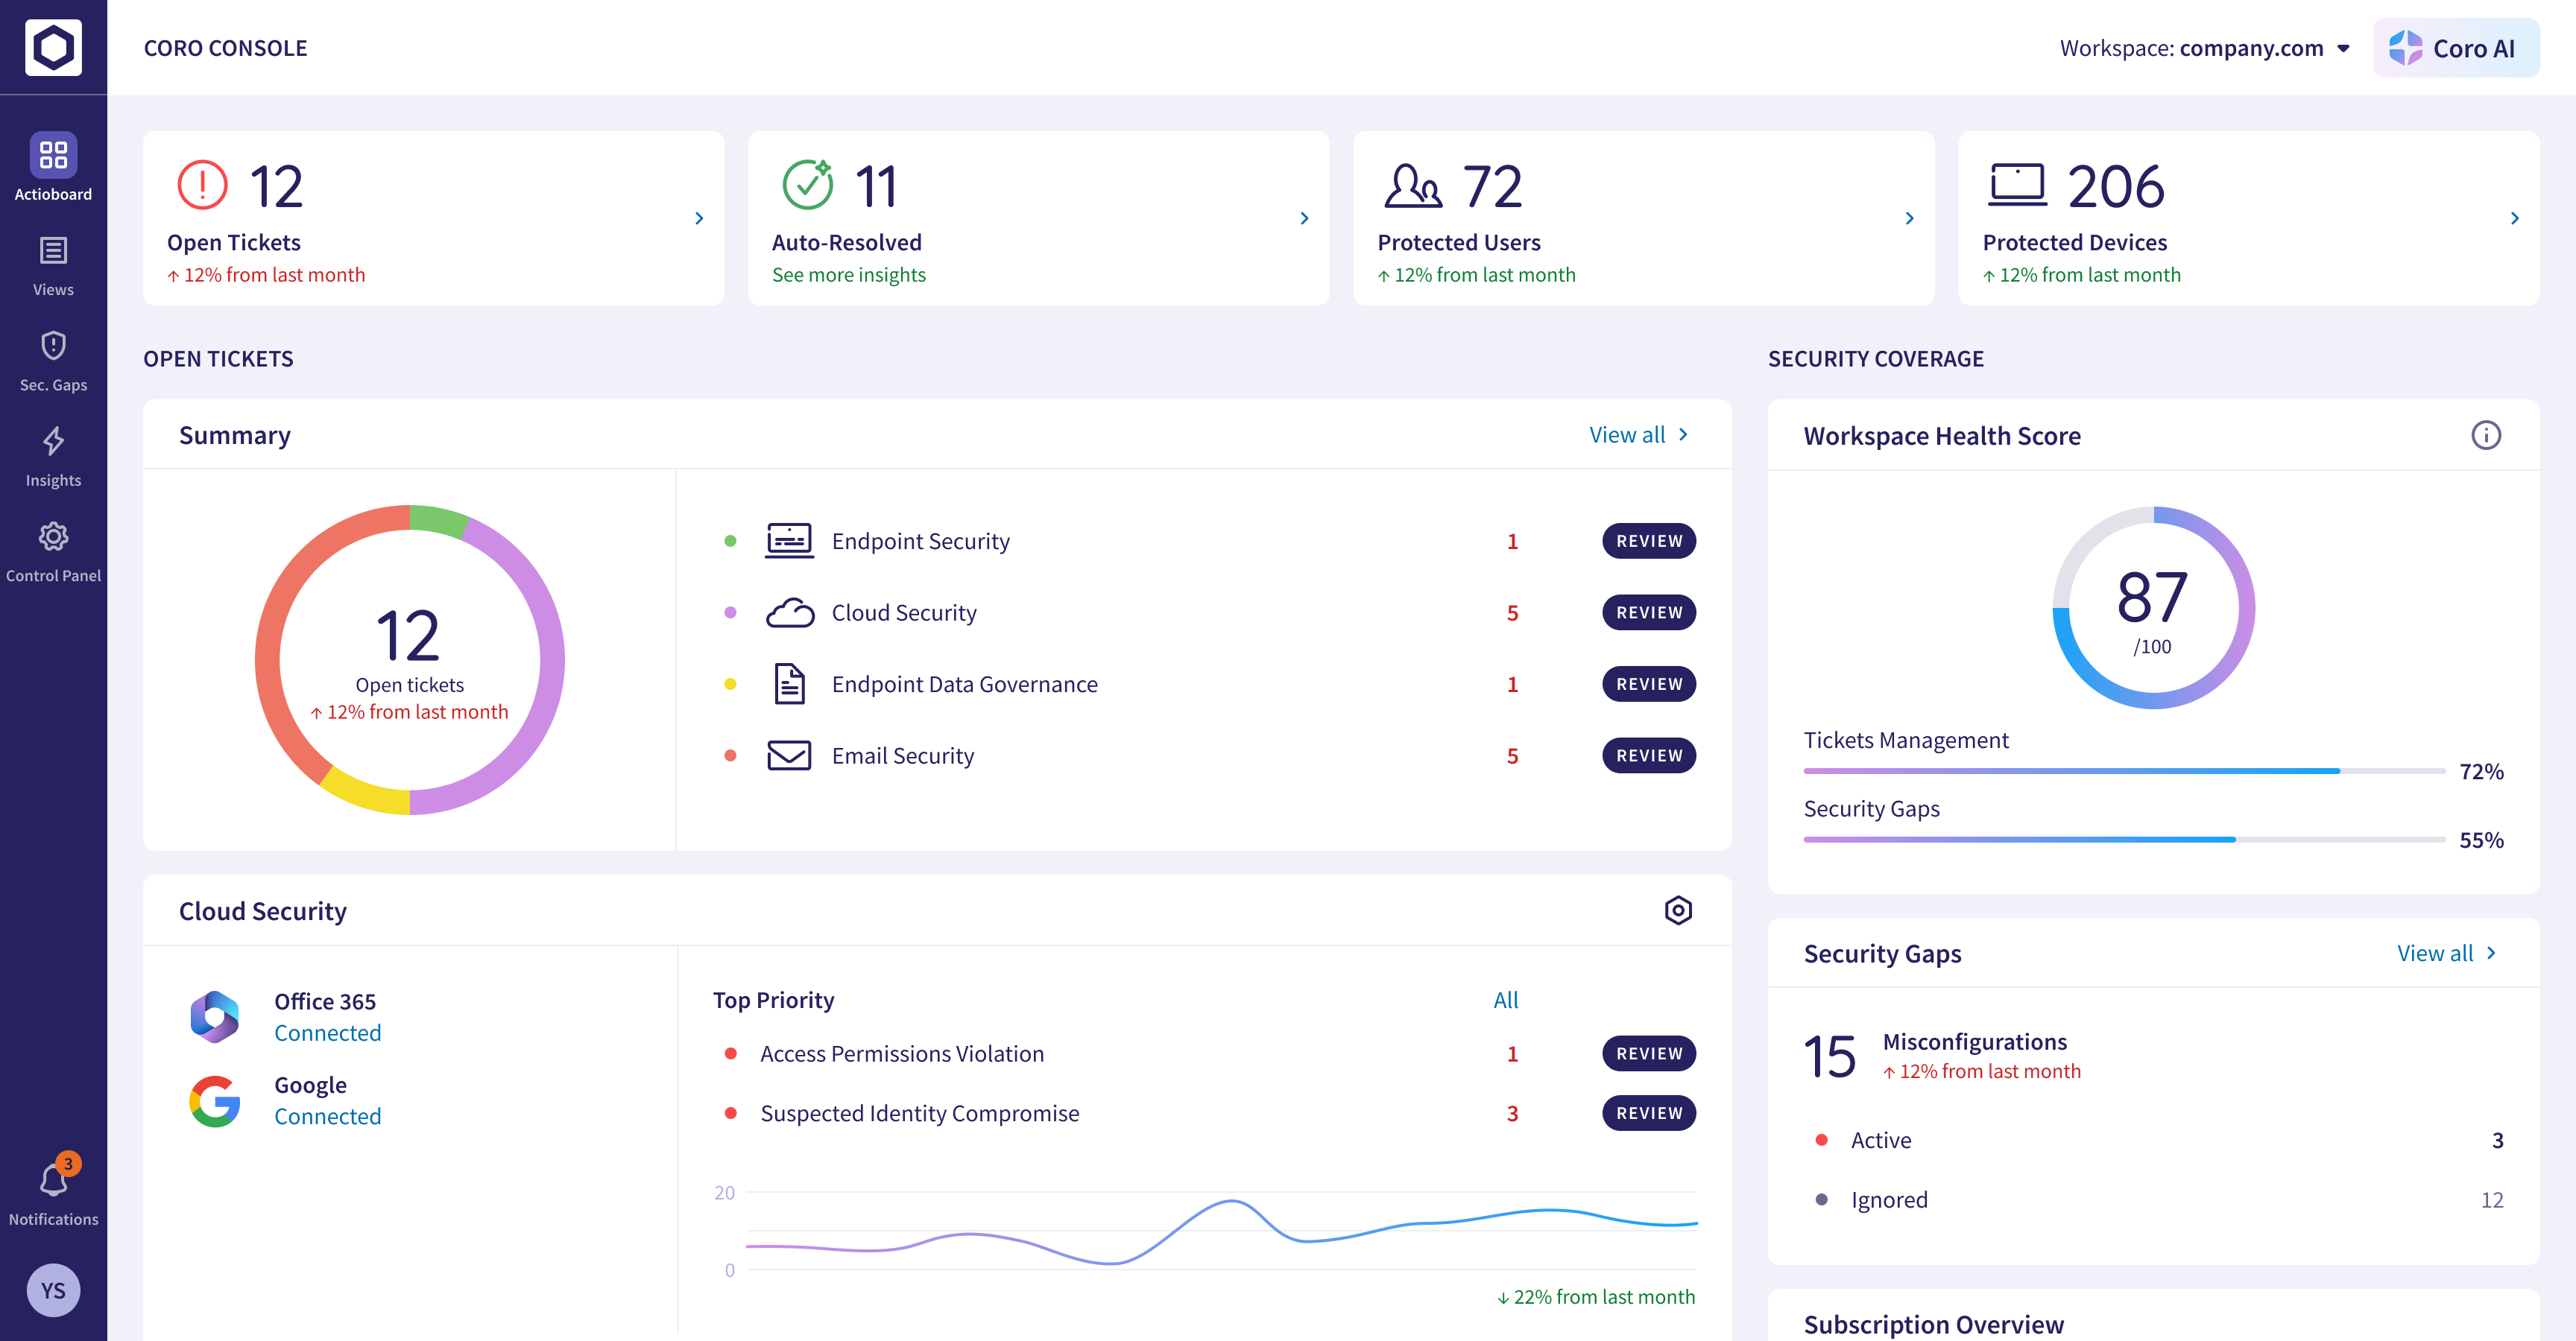2576x1341 pixels.
Task: Expand Open Tickets card chevron
Action: pos(699,218)
